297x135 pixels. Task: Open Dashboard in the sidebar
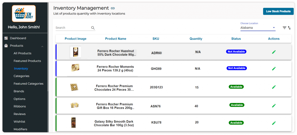point(18,38)
